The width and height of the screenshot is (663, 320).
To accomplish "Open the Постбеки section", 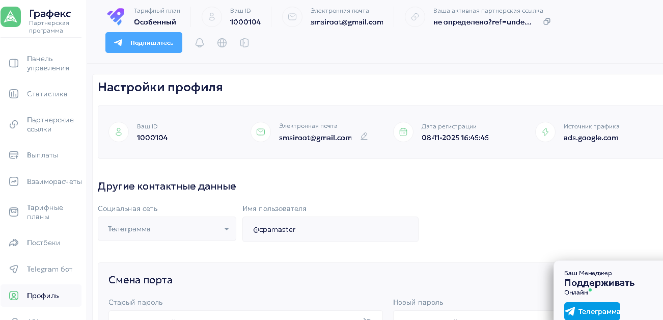I will (43, 243).
